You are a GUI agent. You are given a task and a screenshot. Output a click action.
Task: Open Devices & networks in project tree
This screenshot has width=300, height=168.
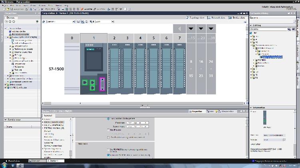(19, 34)
